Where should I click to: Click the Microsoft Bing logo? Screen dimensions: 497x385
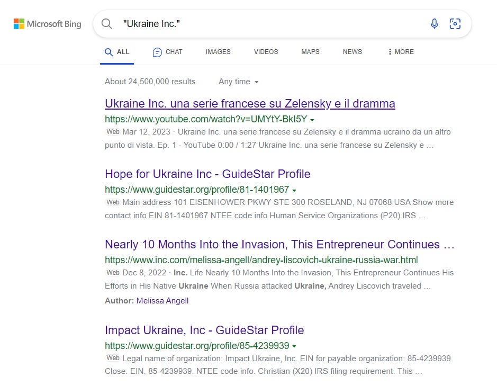click(x=47, y=24)
